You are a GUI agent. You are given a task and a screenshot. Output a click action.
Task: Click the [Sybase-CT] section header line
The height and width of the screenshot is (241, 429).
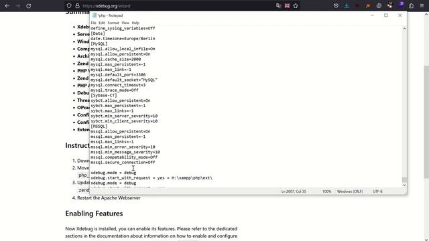click(x=104, y=95)
